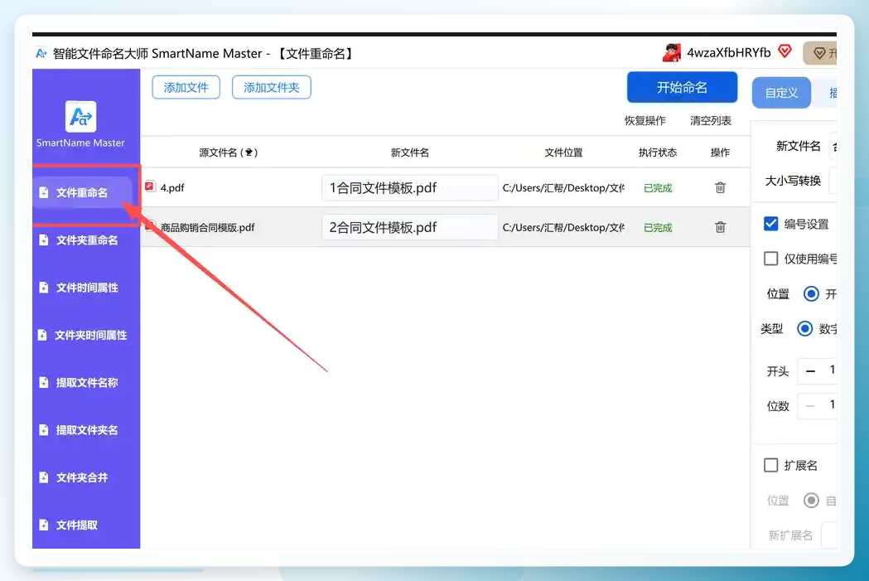Click 恢复操作 link

pyautogui.click(x=645, y=121)
